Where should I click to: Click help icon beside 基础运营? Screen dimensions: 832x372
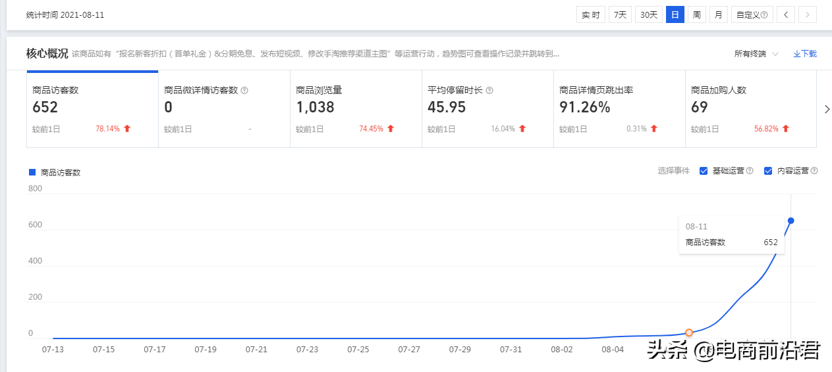tap(750, 171)
